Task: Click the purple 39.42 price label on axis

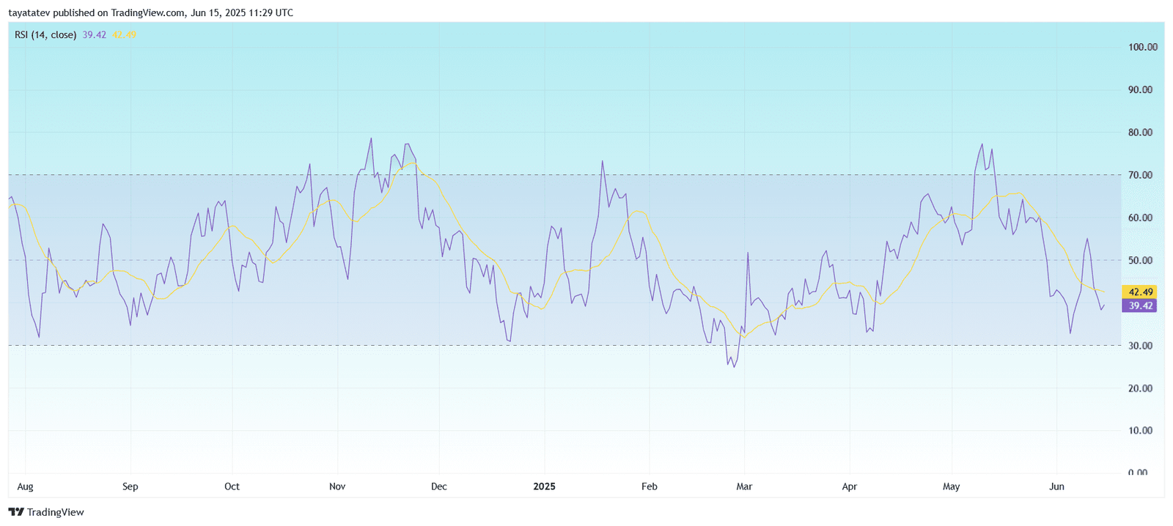Action: (x=1139, y=305)
